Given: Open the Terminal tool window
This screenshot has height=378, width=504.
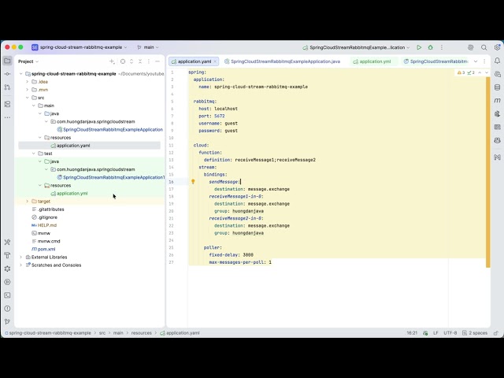Looking at the screenshot, I should click(x=7, y=295).
